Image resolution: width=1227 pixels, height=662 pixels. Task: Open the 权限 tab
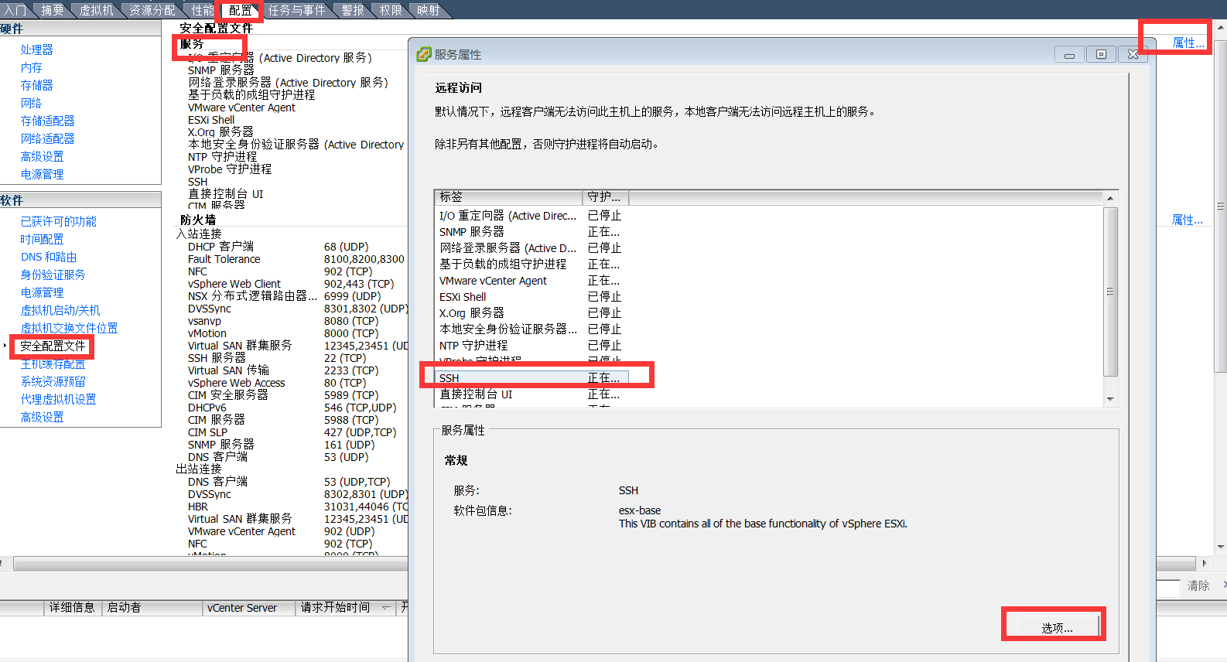pos(391,10)
